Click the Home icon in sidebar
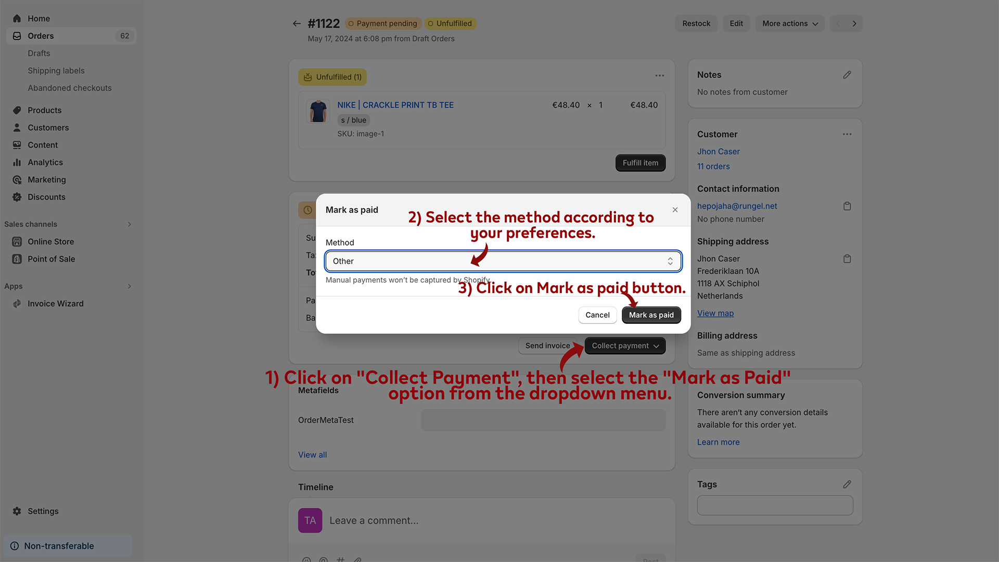This screenshot has height=562, width=999. 17,18
